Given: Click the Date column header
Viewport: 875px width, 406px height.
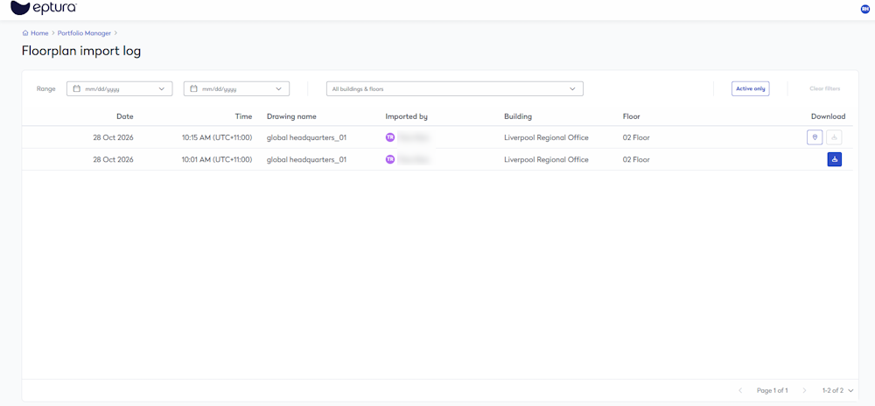Looking at the screenshot, I should (x=125, y=116).
